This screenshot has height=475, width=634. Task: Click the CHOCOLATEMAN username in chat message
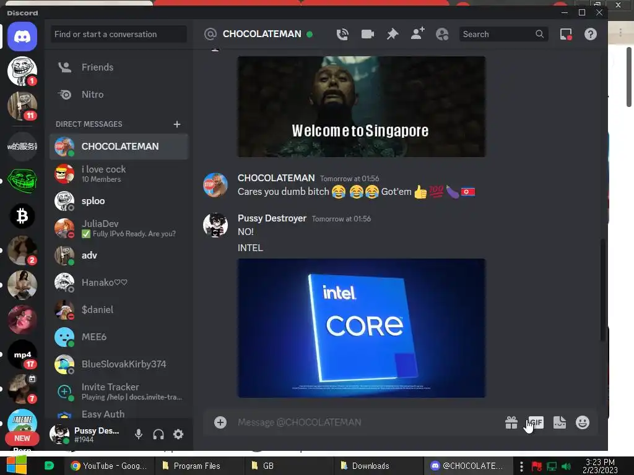pyautogui.click(x=276, y=178)
